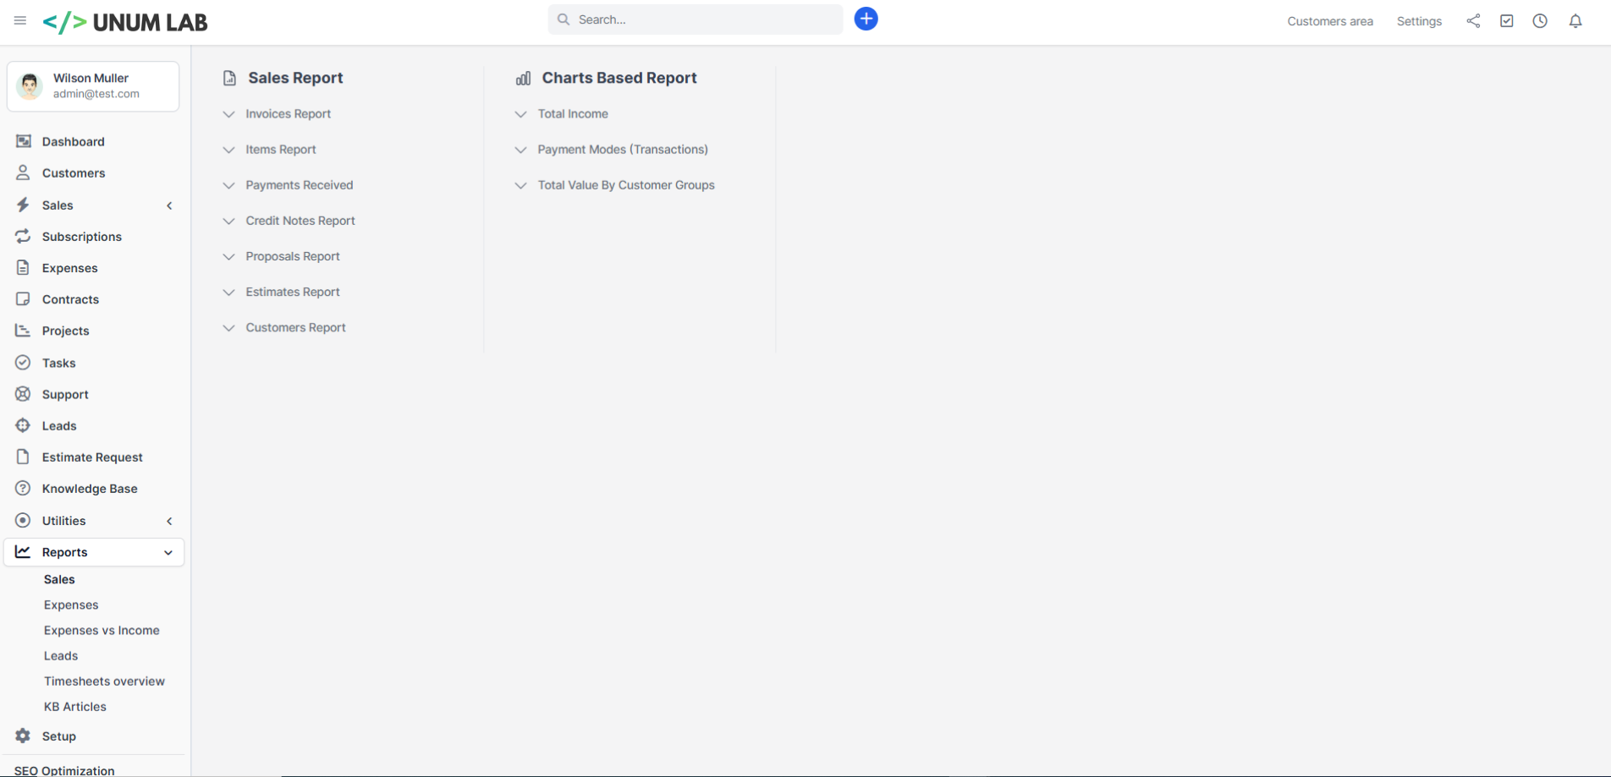This screenshot has width=1611, height=777.
Task: Open Expenses under Reports submenu
Action: [71, 605]
